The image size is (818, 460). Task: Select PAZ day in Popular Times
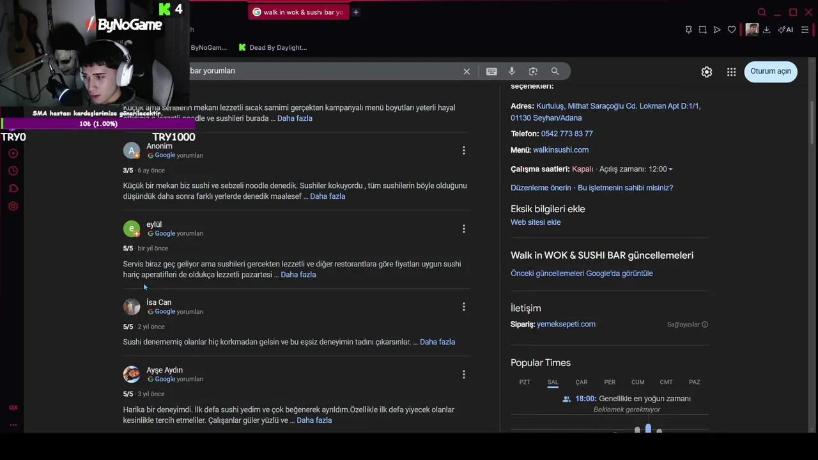(695, 382)
